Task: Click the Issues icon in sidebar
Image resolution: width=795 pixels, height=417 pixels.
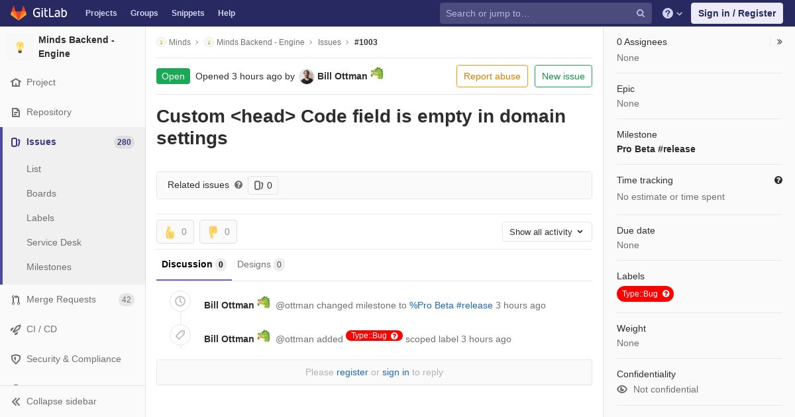Action: (16, 142)
